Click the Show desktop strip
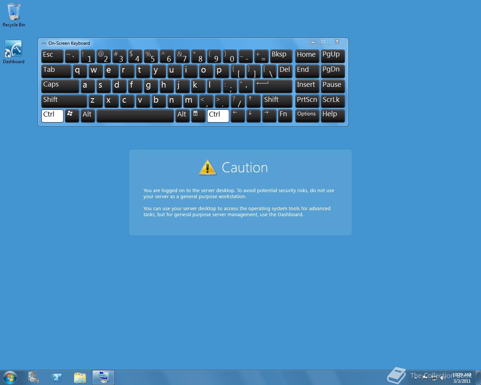 pos(478,377)
